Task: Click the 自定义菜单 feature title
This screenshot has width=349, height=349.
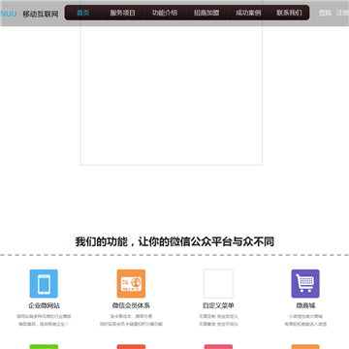Action: [x=218, y=305]
